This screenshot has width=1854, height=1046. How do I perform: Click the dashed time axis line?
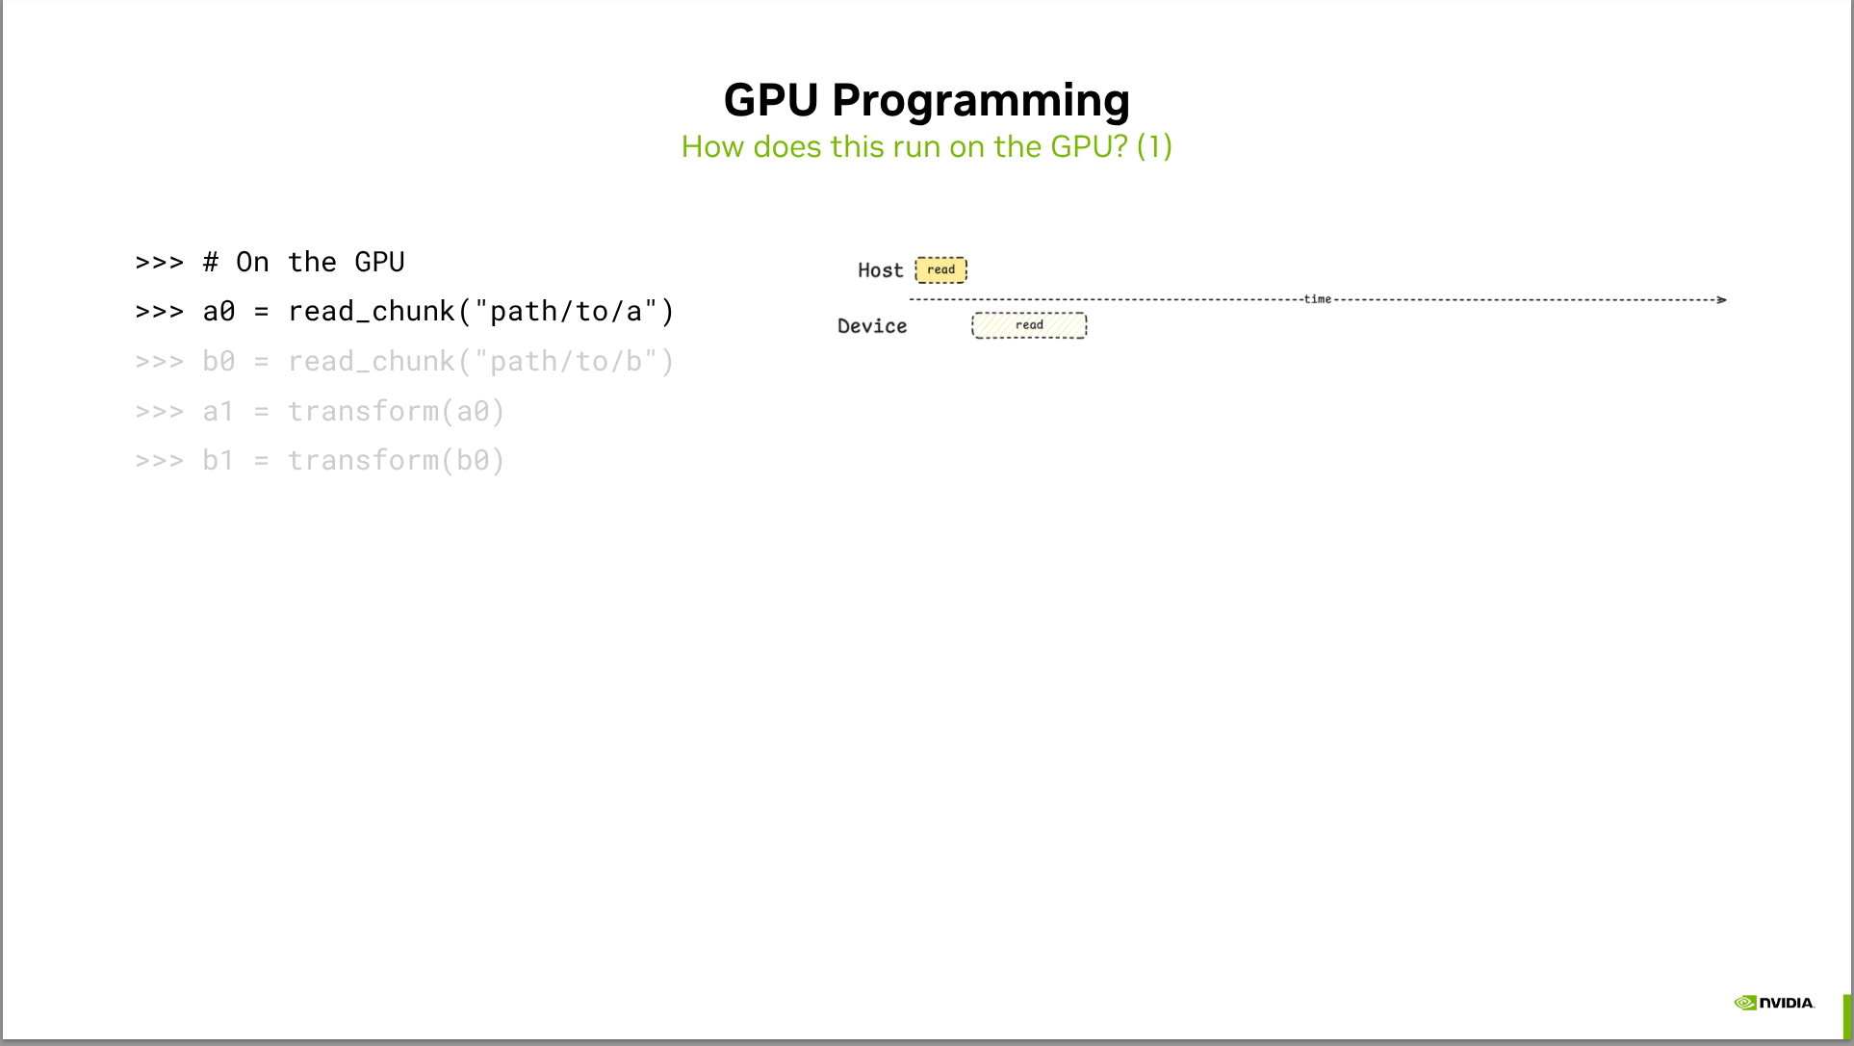[x=1107, y=300]
